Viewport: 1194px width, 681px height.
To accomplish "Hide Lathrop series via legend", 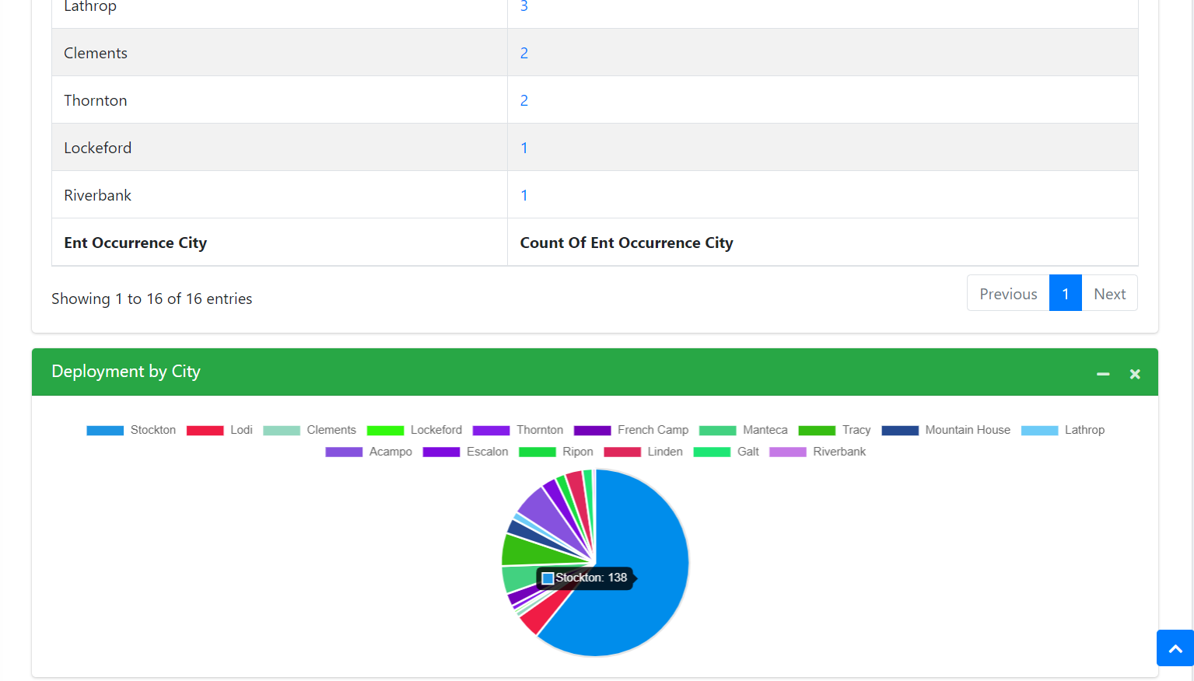I will pos(1063,430).
